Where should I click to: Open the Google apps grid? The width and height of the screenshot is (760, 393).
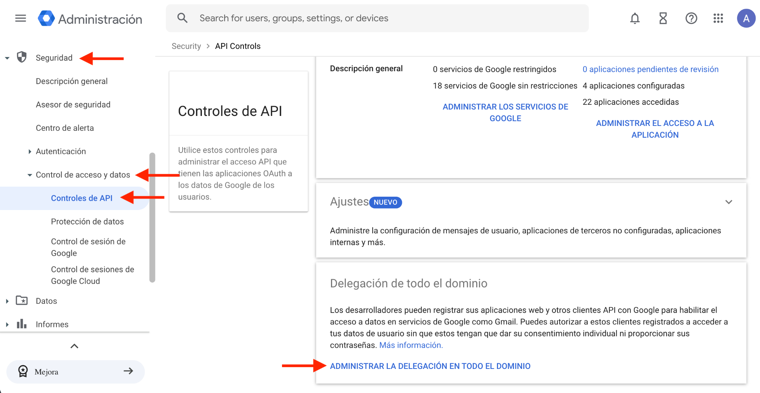click(718, 18)
